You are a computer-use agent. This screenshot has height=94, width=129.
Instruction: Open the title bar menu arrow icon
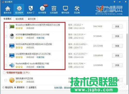(115, 2)
